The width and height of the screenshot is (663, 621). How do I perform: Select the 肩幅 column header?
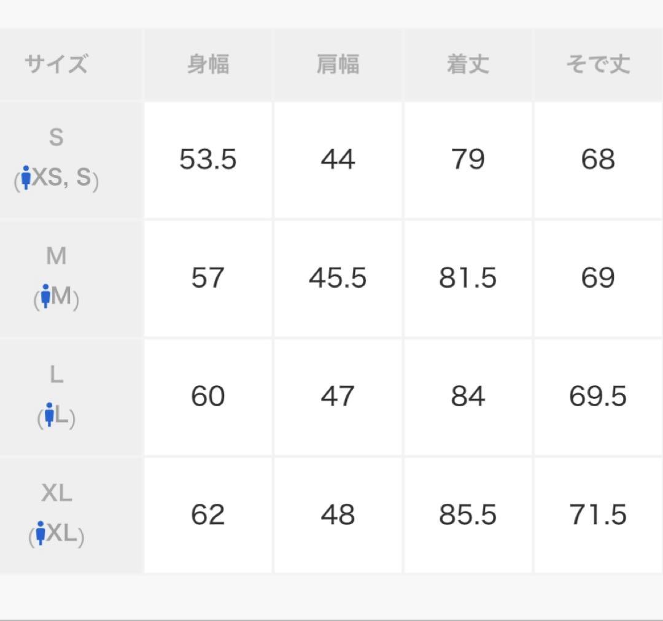[x=338, y=64]
